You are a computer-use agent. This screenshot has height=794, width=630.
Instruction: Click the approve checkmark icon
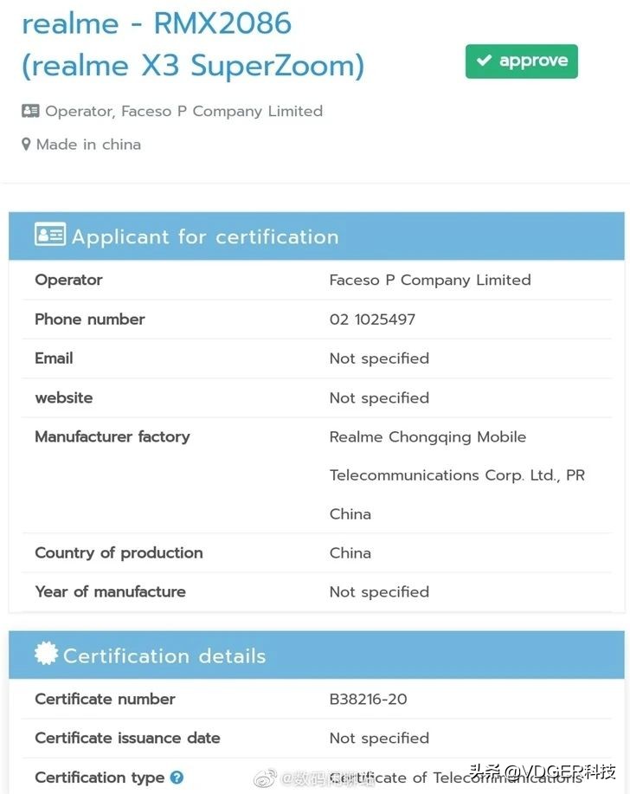coord(484,61)
